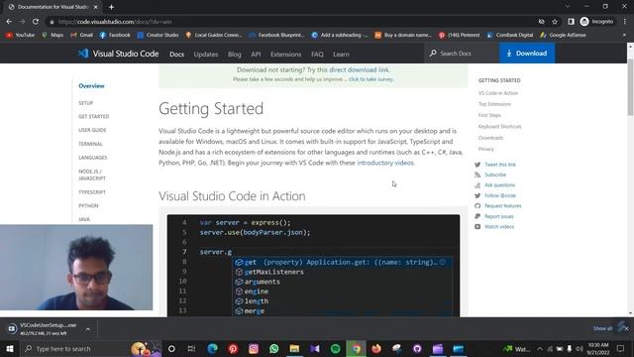This screenshot has width=634, height=357.
Task: Open the introductory videos link
Action: tap(385, 163)
